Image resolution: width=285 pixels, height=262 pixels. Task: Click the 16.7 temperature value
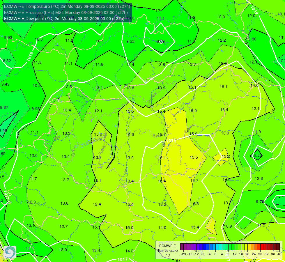pyautogui.click(x=194, y=180)
